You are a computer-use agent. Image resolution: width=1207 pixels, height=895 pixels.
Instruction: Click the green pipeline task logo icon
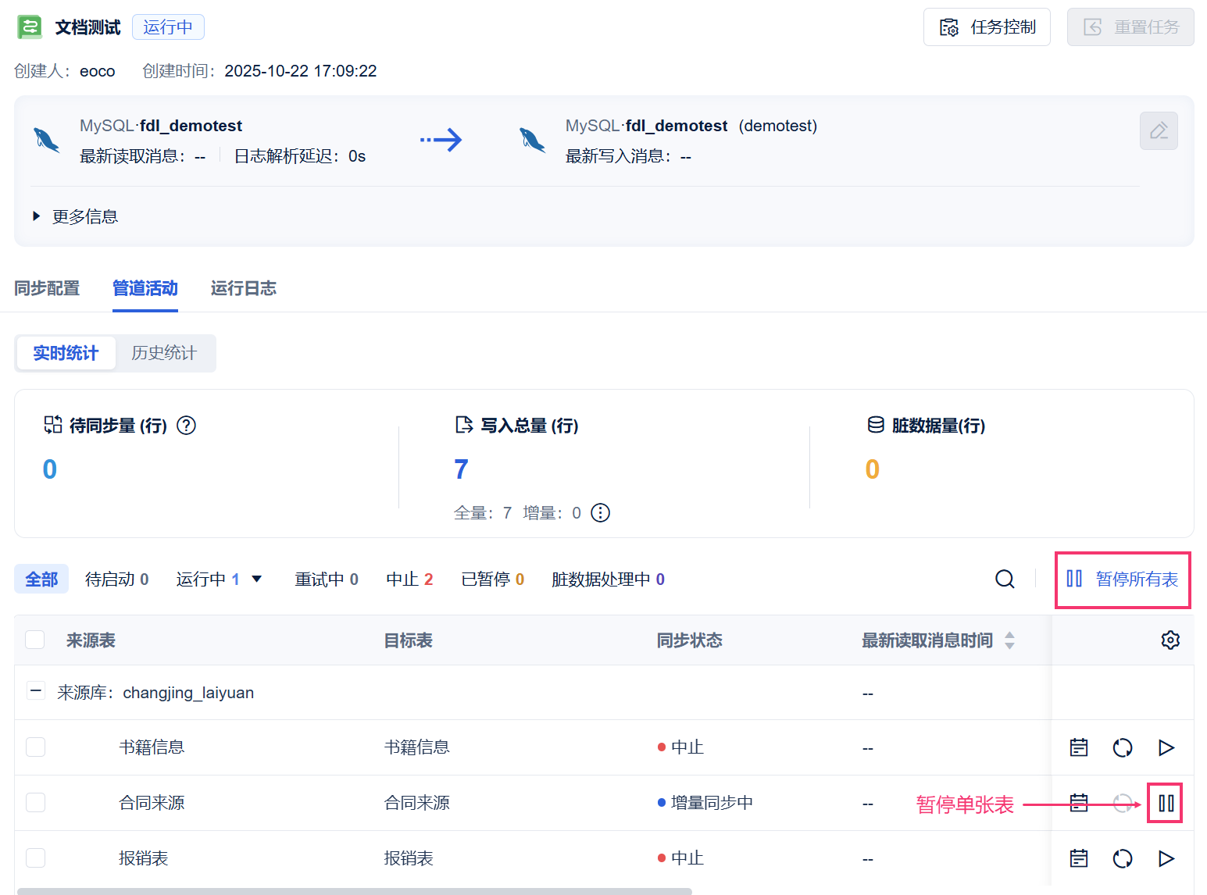30,27
